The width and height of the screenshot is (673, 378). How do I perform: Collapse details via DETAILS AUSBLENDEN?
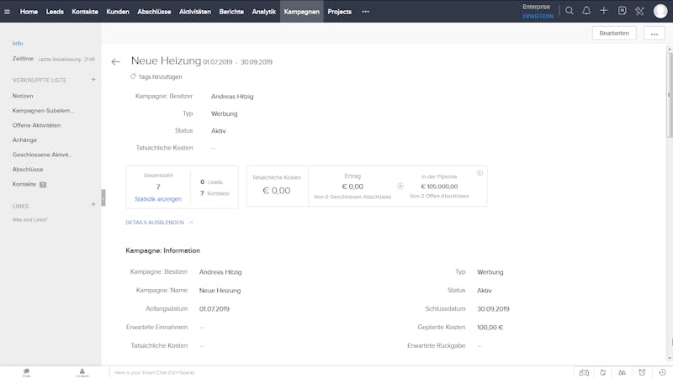click(159, 223)
